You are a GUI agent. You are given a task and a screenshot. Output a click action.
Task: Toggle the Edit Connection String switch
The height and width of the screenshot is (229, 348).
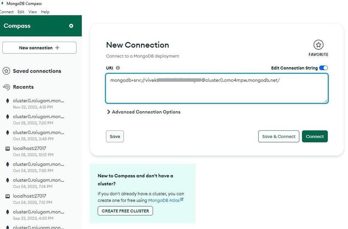(x=323, y=68)
